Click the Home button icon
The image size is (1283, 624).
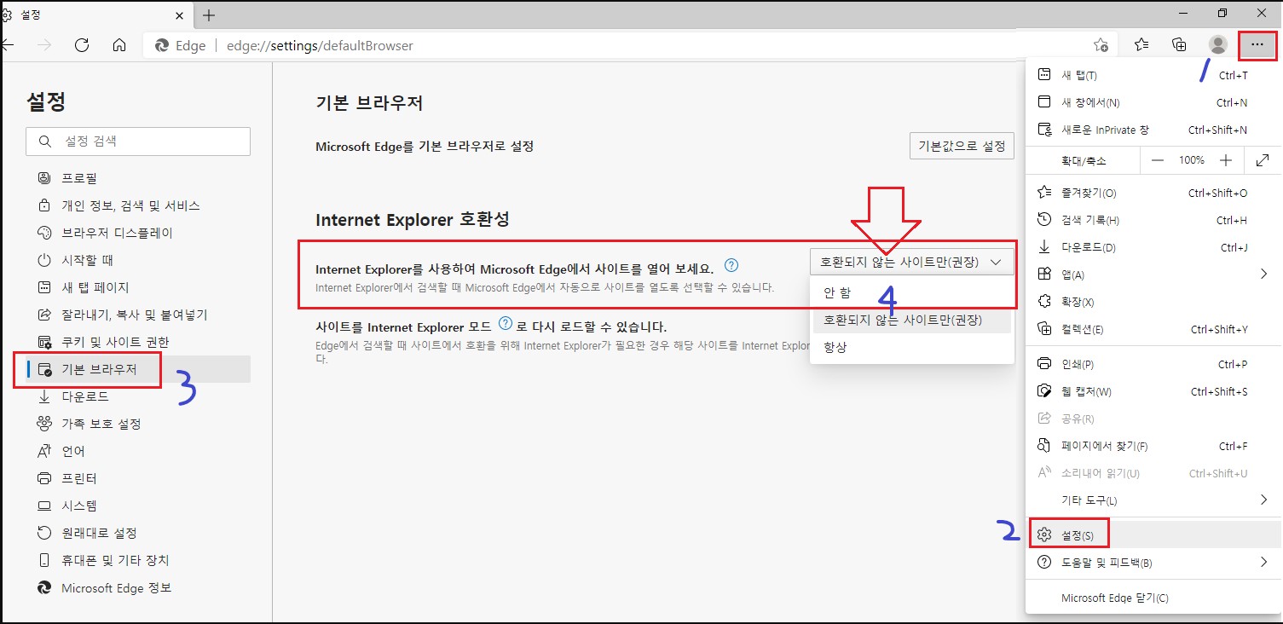pos(120,45)
